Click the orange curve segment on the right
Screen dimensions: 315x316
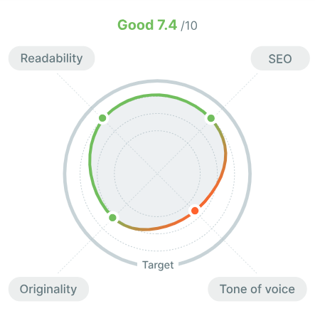click(x=220, y=179)
